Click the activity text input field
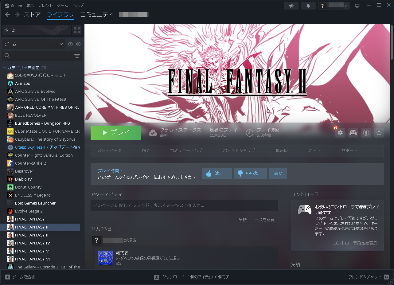 tap(184, 205)
